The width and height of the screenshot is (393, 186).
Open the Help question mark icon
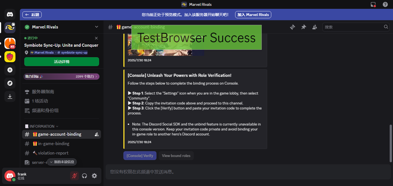(x=385, y=4)
